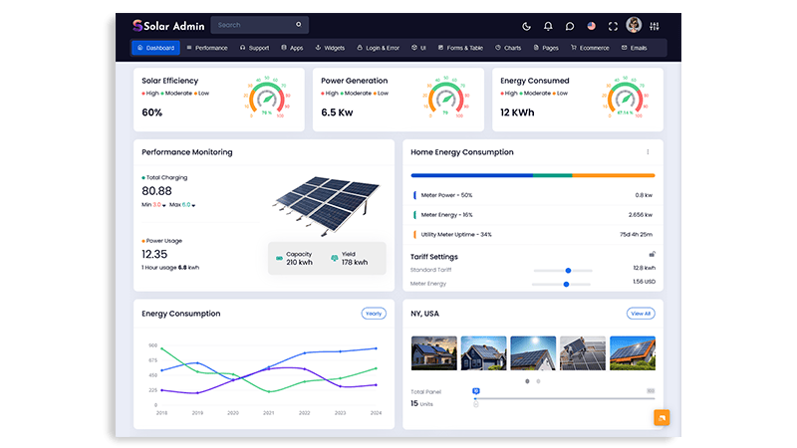Click the Tariff Settings lock icon

[x=653, y=254]
